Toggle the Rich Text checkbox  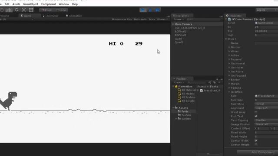coord(256,116)
